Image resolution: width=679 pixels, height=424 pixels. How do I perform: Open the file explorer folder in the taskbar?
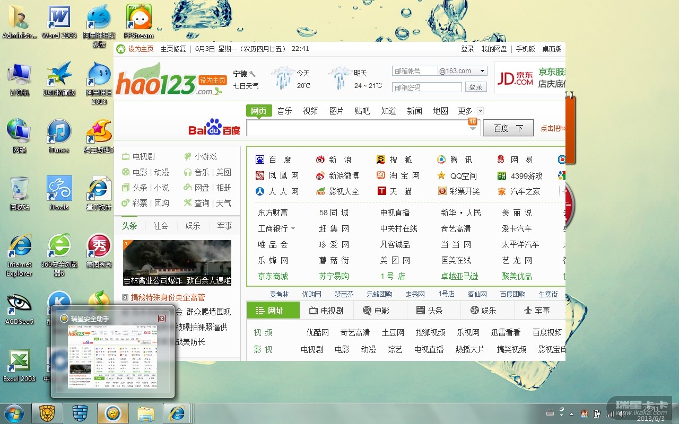[x=145, y=413]
